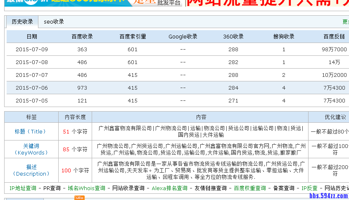Click the title content starting 广州鑫富物流有限公司
This screenshot has height=200, width=349.
201,132
